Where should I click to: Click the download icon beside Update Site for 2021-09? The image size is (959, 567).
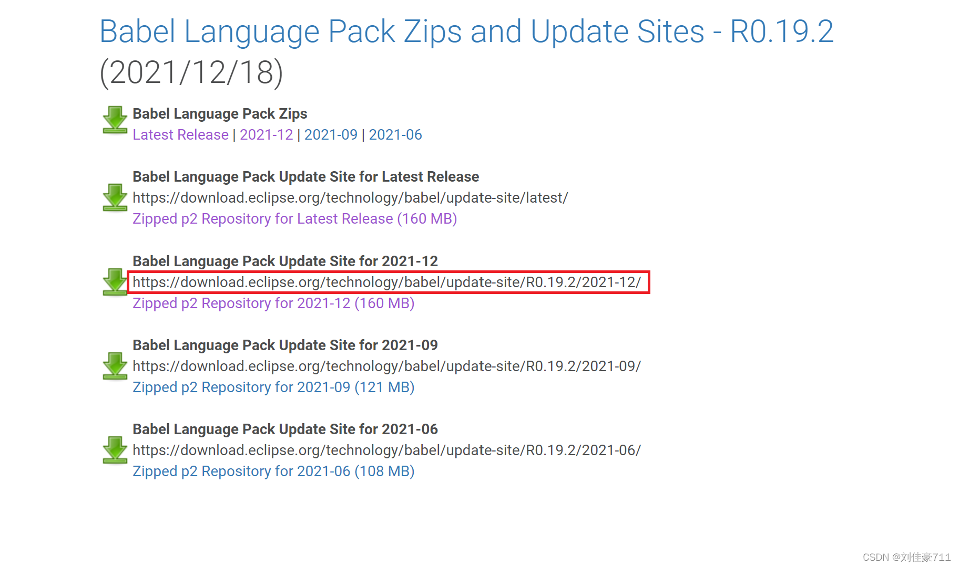[115, 366]
